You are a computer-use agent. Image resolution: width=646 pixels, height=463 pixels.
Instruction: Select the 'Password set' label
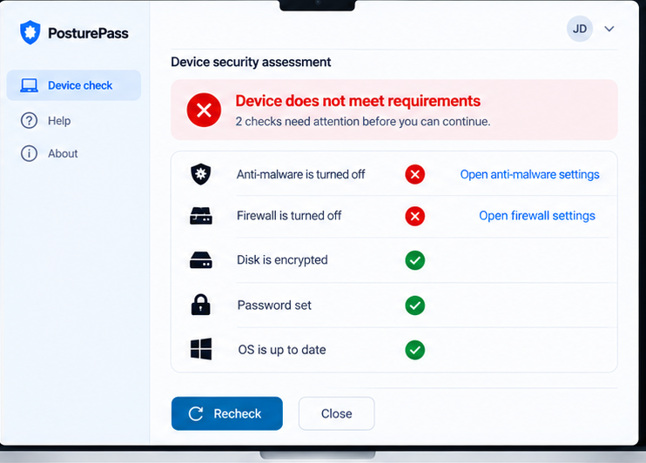pos(274,305)
